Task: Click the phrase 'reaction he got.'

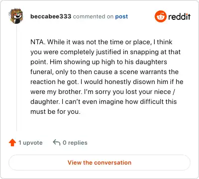Action: (x=55, y=82)
